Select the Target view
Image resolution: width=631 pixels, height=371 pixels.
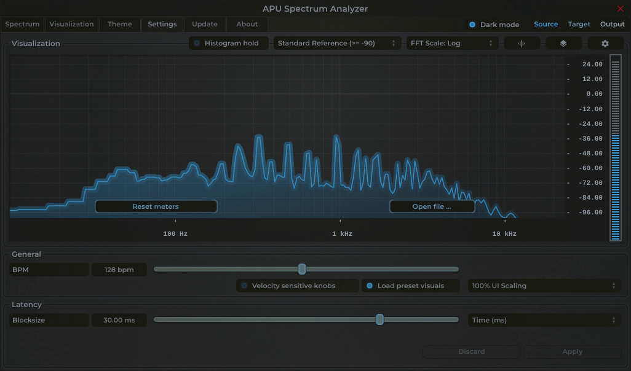[579, 24]
